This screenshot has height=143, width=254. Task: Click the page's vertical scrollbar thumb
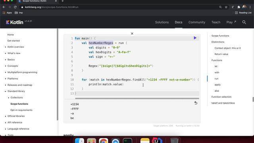click(x=253, y=99)
